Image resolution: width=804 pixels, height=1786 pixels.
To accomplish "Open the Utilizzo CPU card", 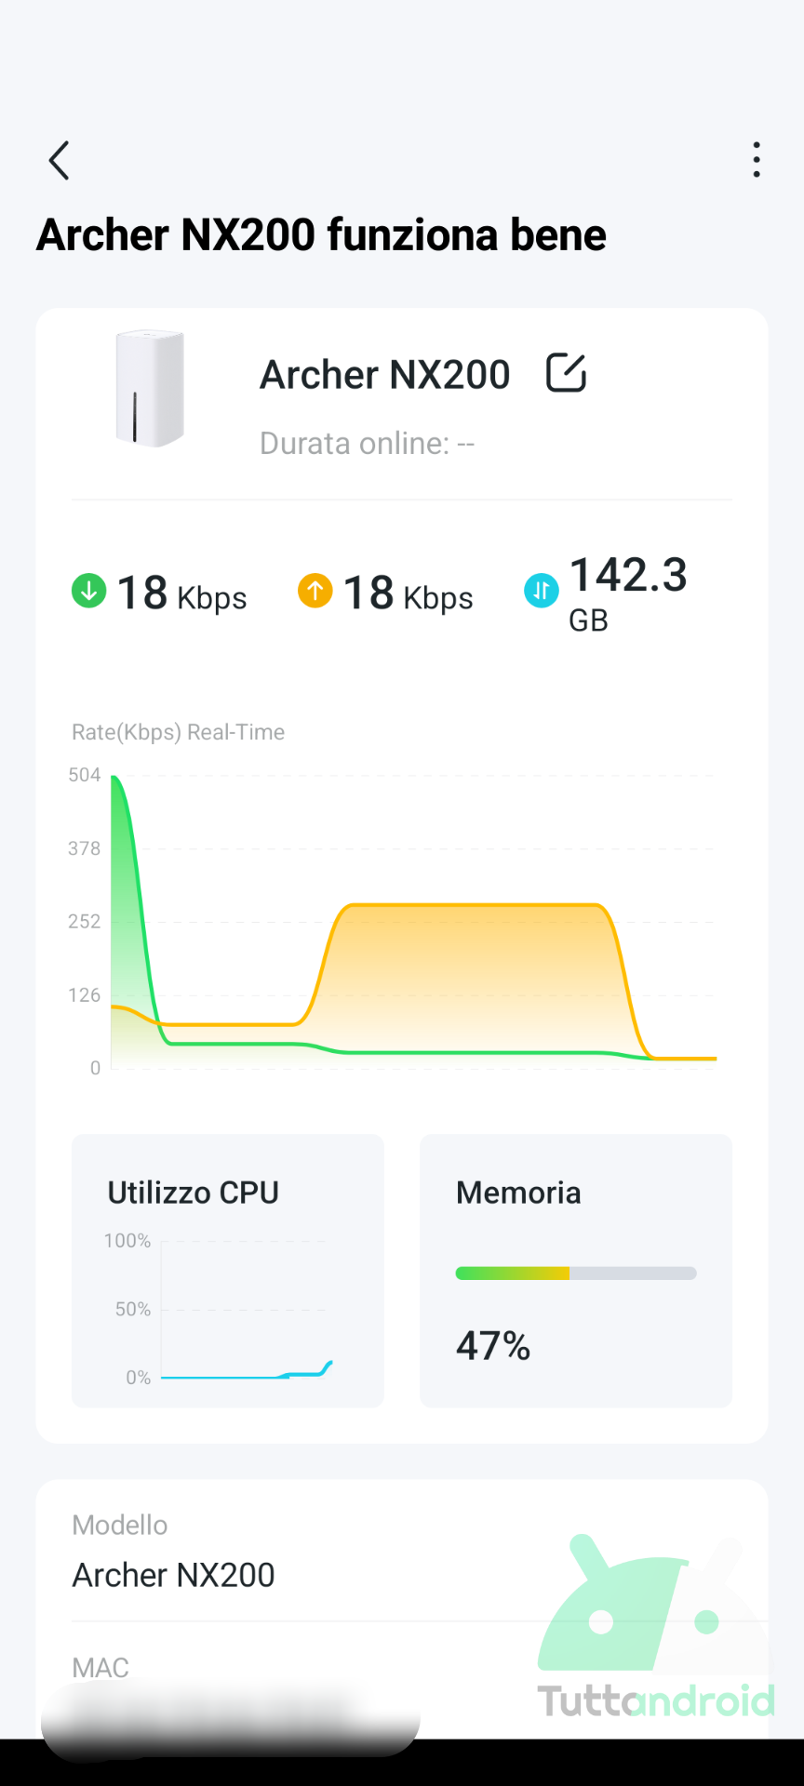I will 228,1271.
